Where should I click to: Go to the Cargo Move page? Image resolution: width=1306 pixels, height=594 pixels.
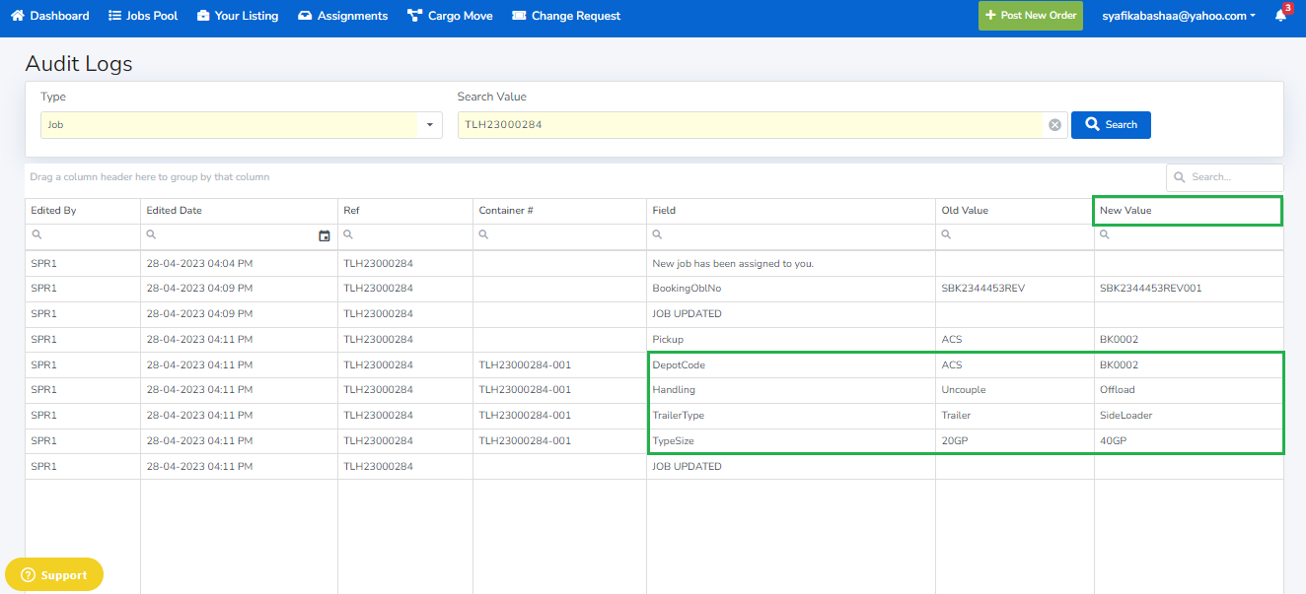tap(450, 16)
